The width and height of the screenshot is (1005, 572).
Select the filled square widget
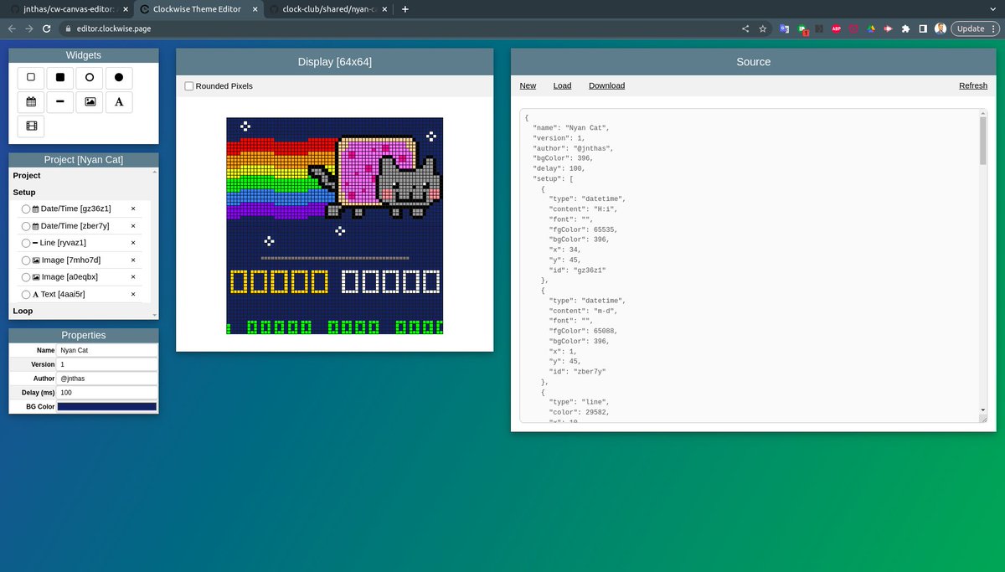point(59,77)
